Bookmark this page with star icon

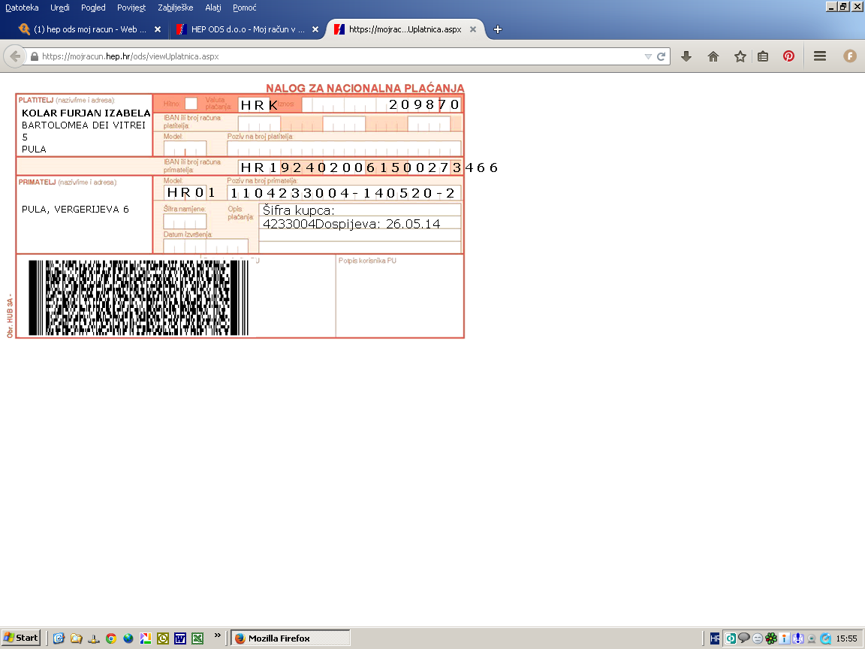click(x=740, y=56)
